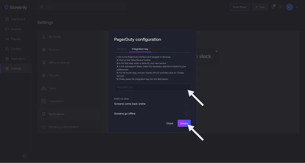
Task: Open the Dashboard icon in sidebar
Action: pos(7,19)
